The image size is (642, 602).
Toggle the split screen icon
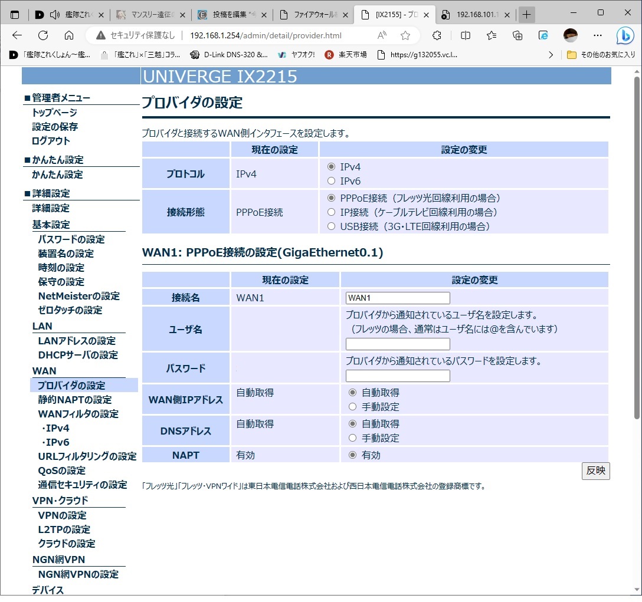click(466, 35)
